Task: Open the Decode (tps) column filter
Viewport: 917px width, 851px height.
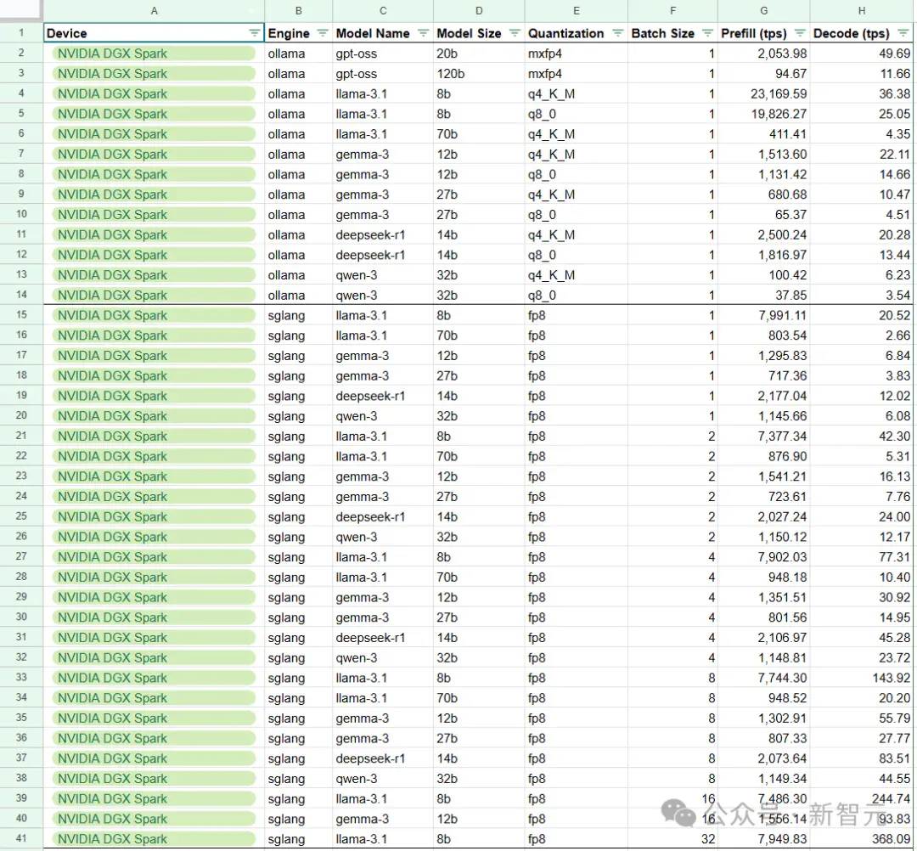Action: 903,33
